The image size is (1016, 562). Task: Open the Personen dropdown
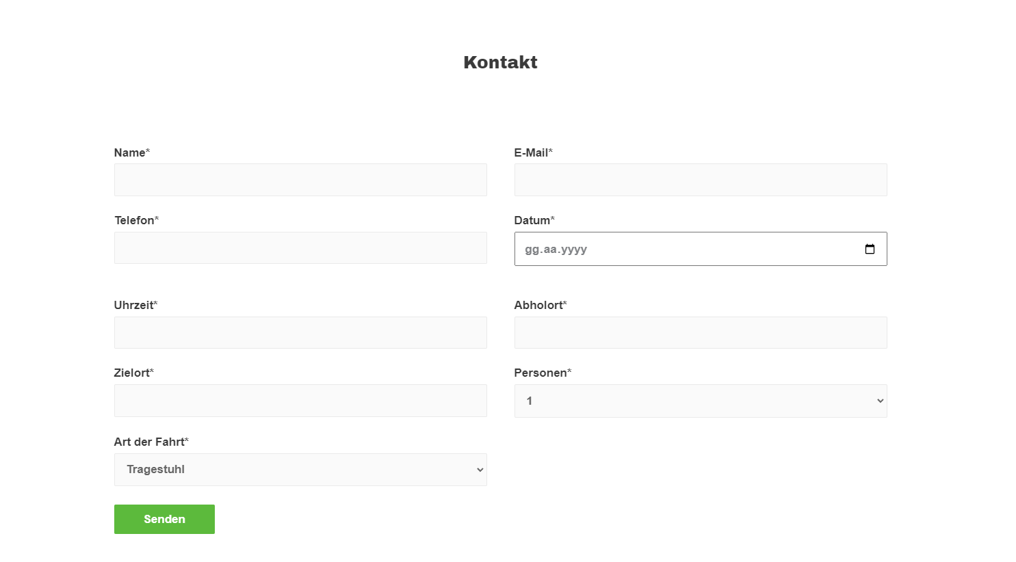point(701,401)
